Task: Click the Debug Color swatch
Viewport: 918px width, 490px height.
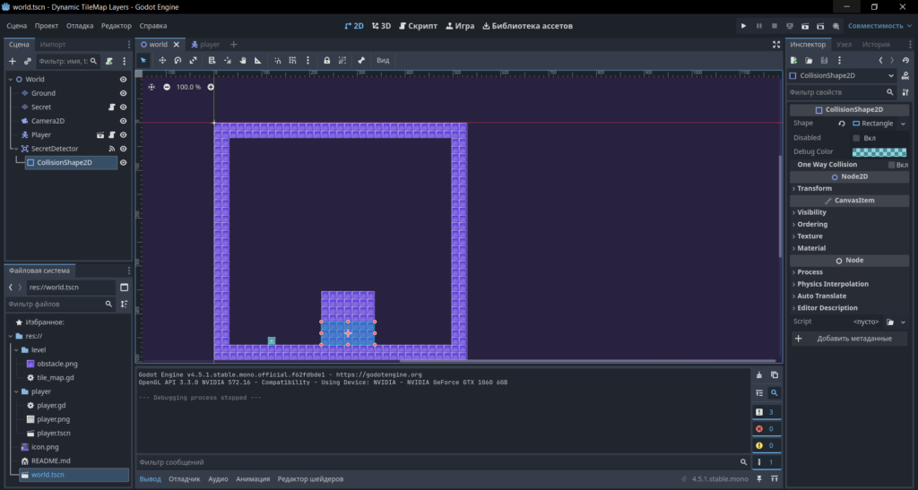Action: click(x=879, y=152)
